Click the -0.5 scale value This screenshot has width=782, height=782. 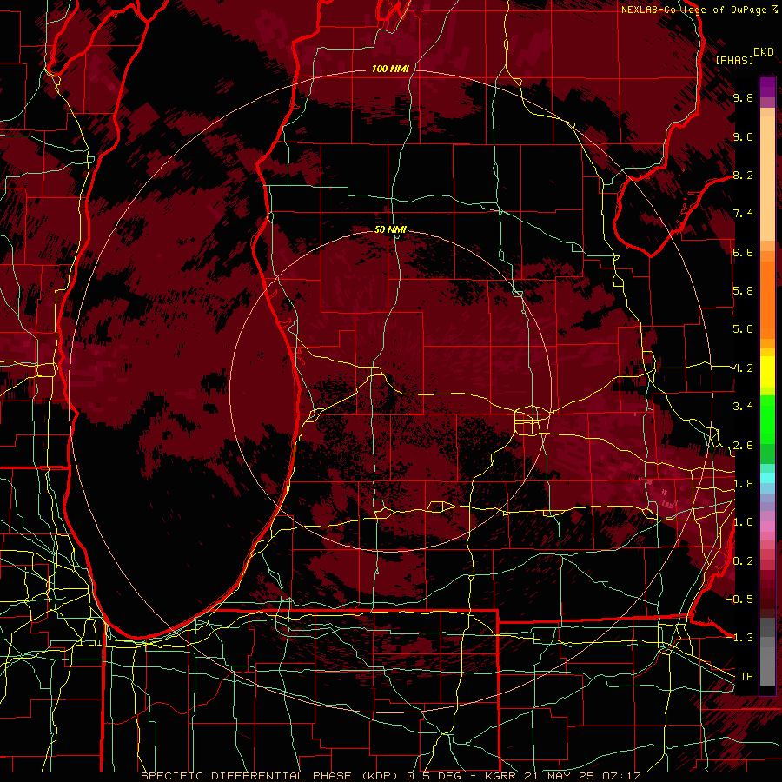tap(739, 600)
